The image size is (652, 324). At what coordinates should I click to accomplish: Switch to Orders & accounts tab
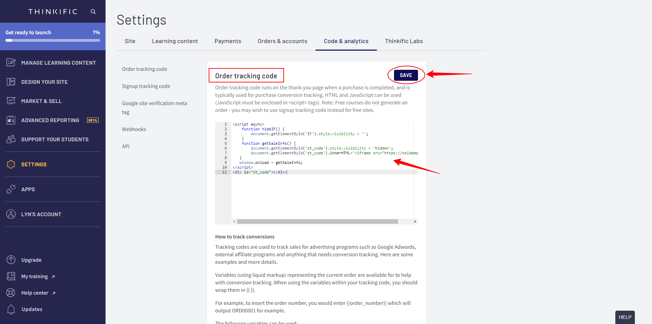(x=282, y=41)
